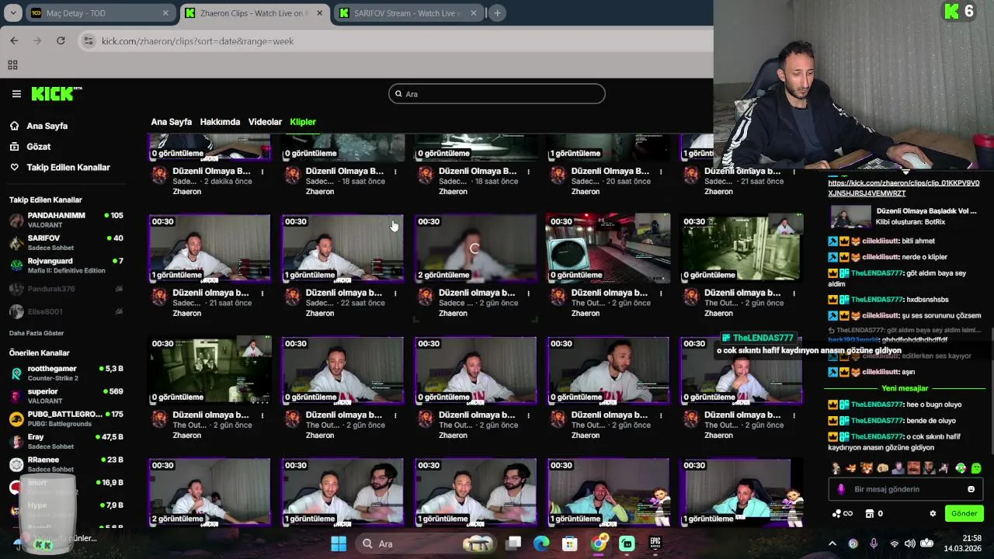Open the volume control in the system tray
This screenshot has width=994, height=559.
click(911, 543)
